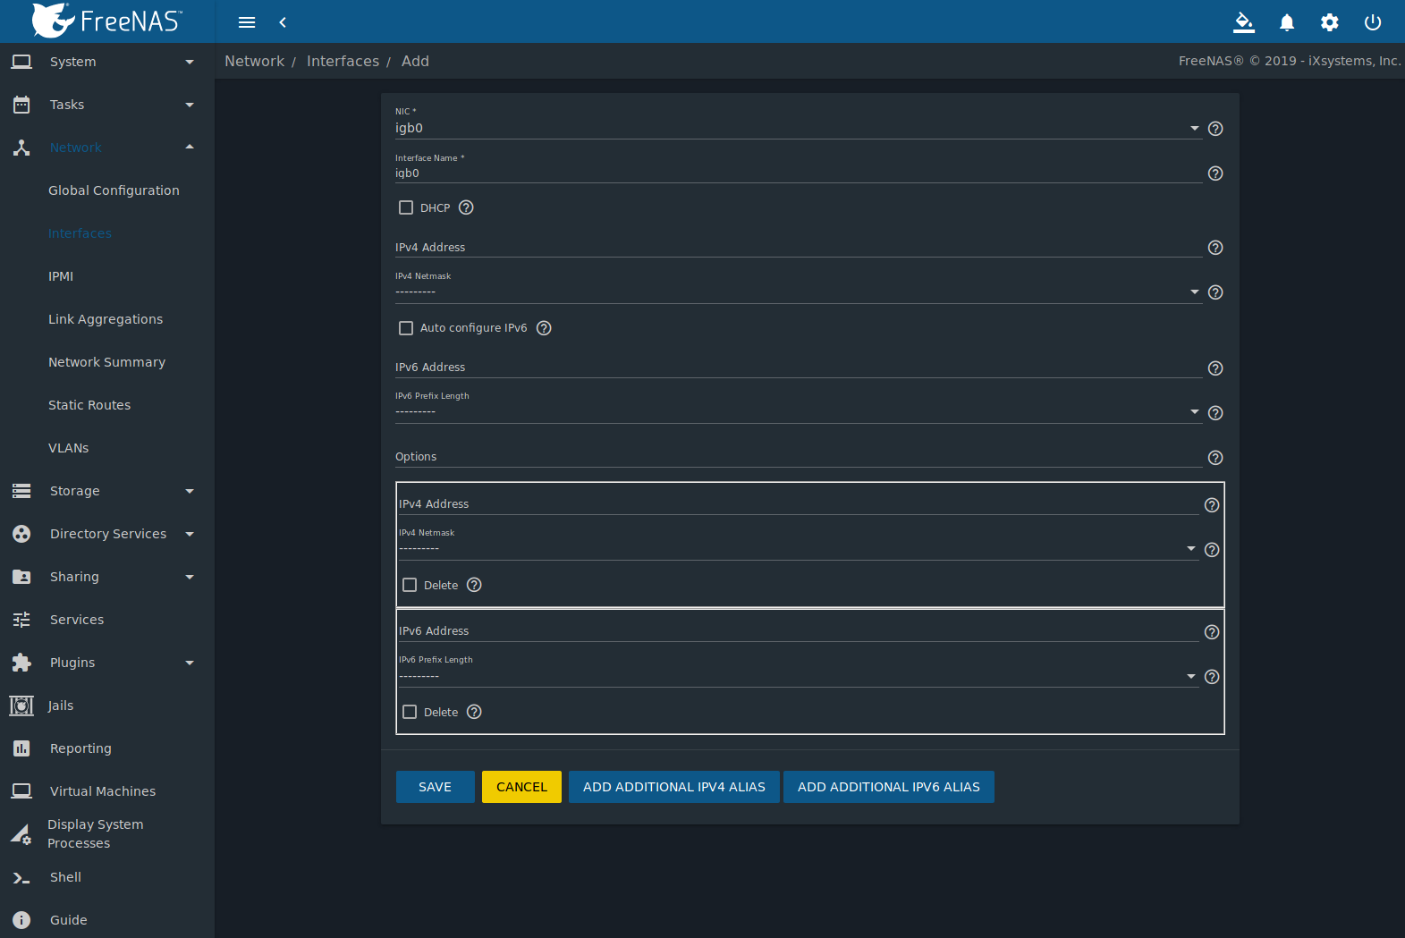Viewport: 1405px width, 938px height.
Task: Show help for NIC field
Action: point(1215,129)
